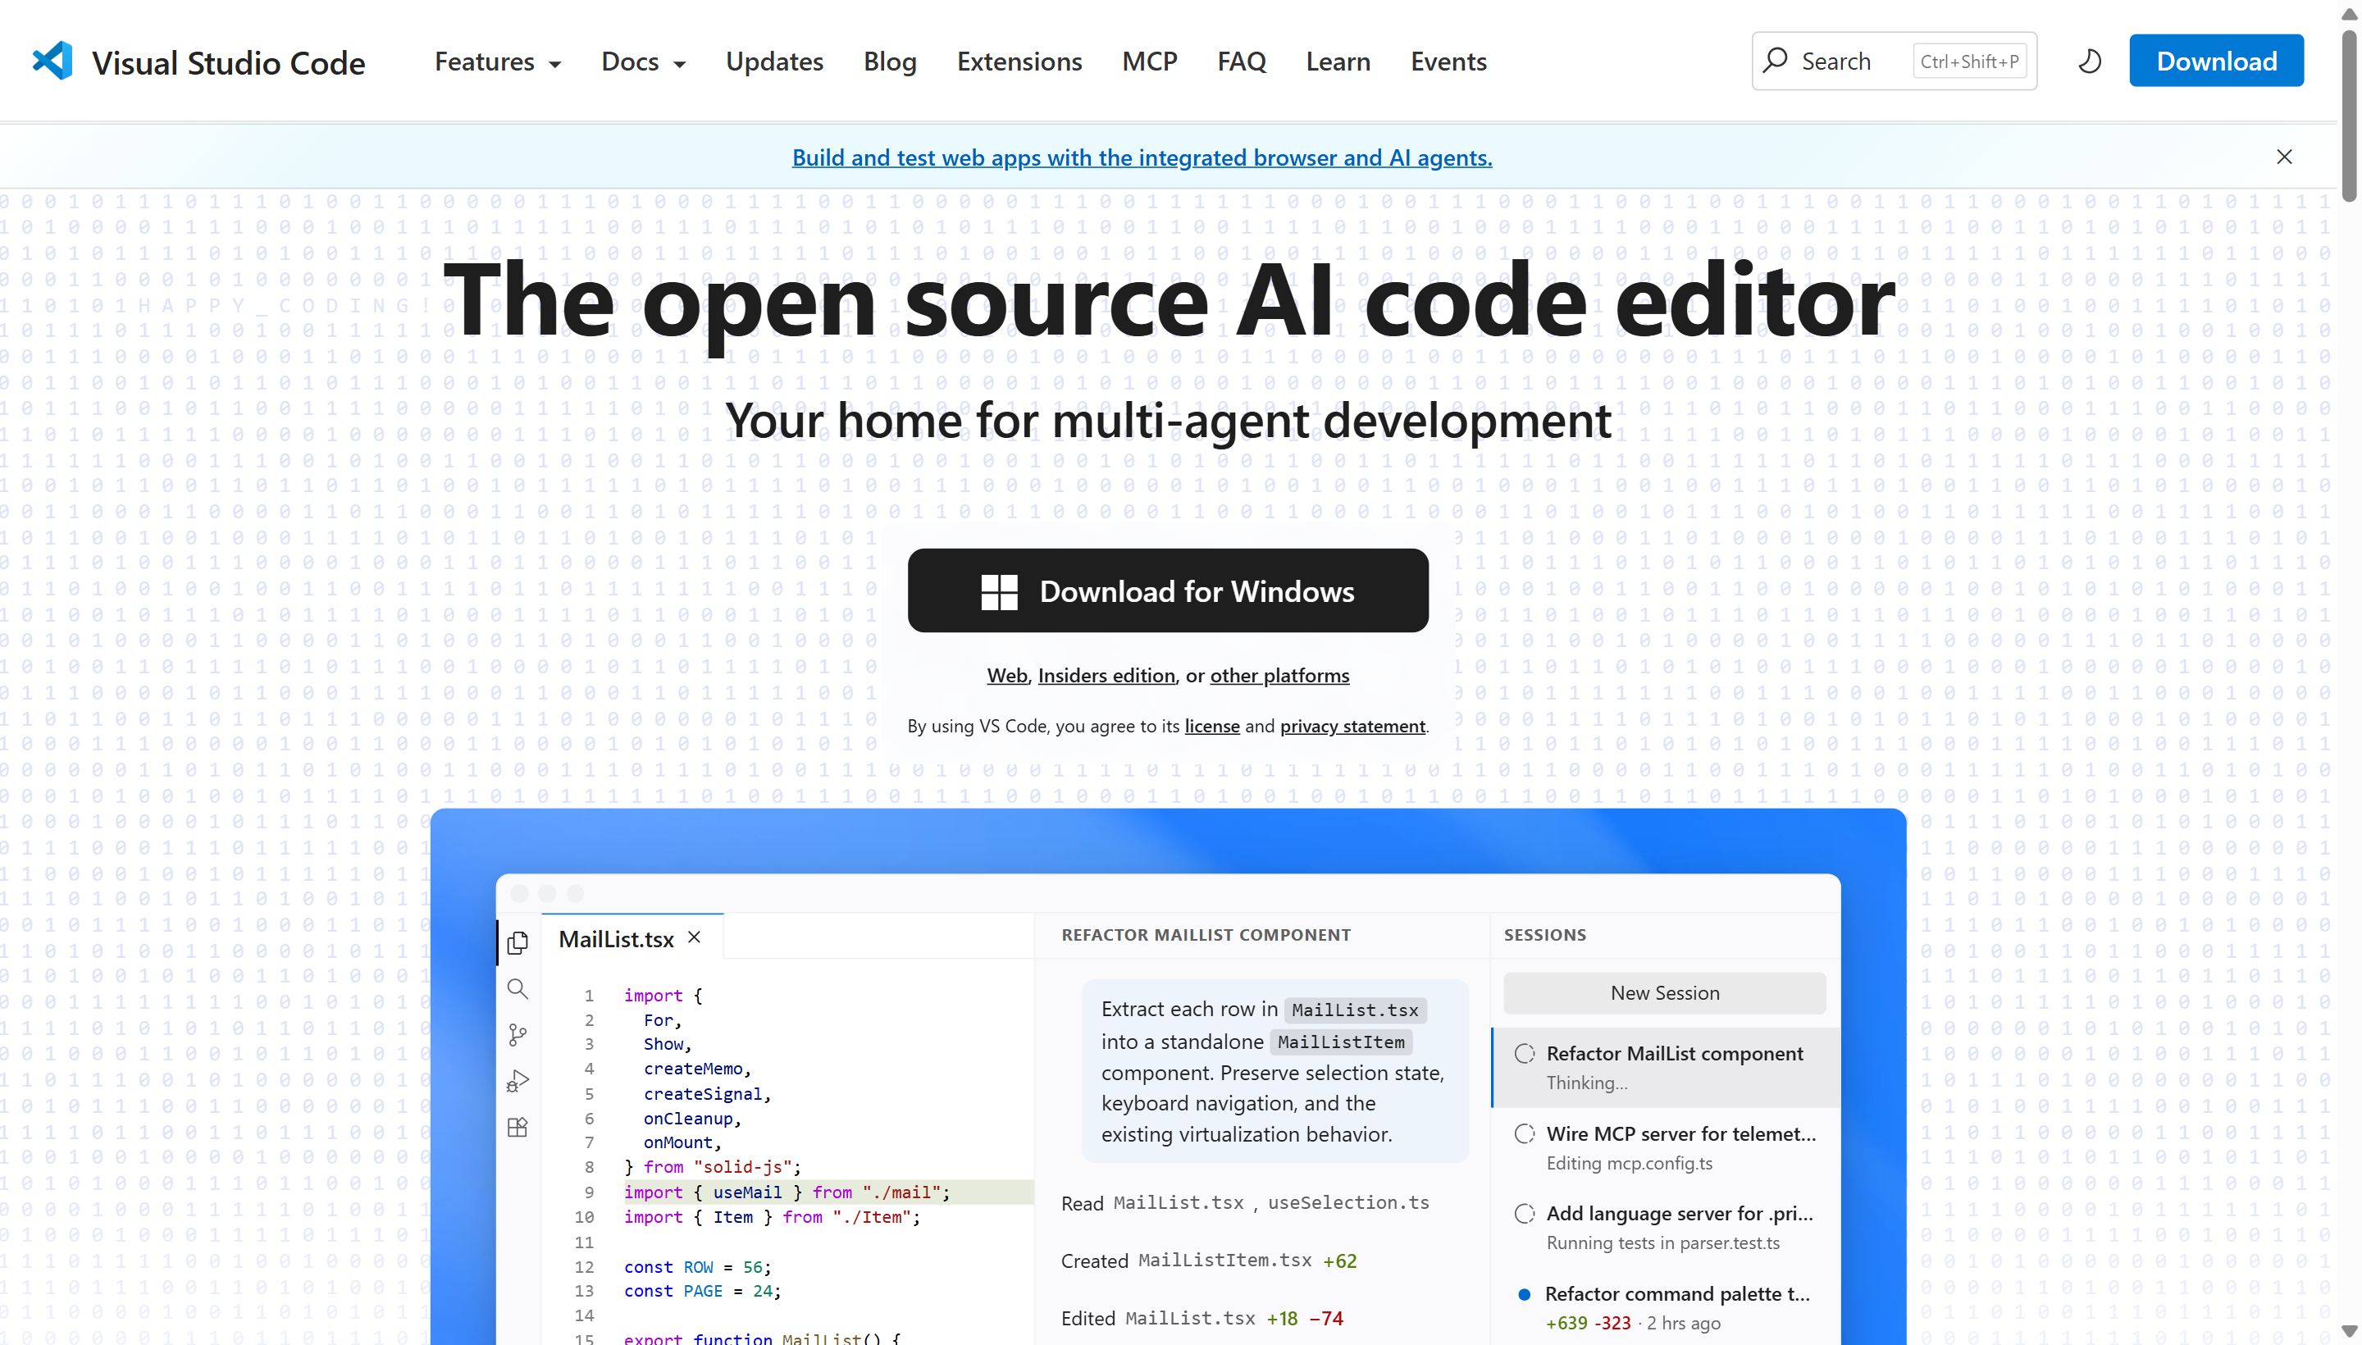Click the 'Thinking...' session status text
The height and width of the screenshot is (1345, 2362).
[x=1587, y=1083]
